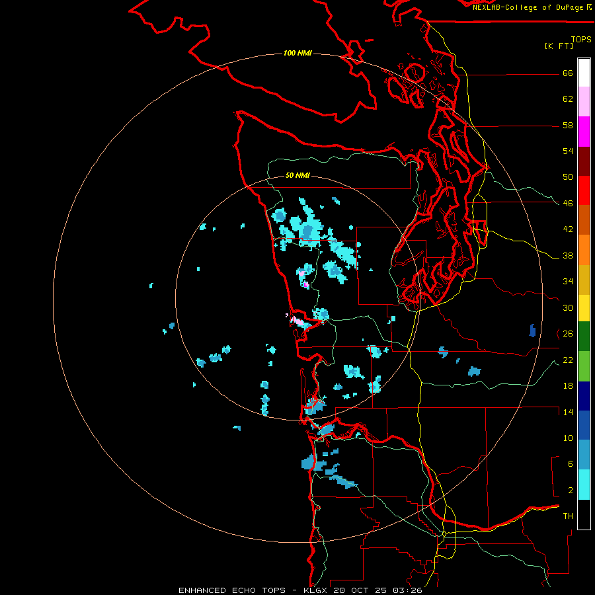The image size is (595, 595).
Task: Click the legend value 50
Action: [568, 177]
